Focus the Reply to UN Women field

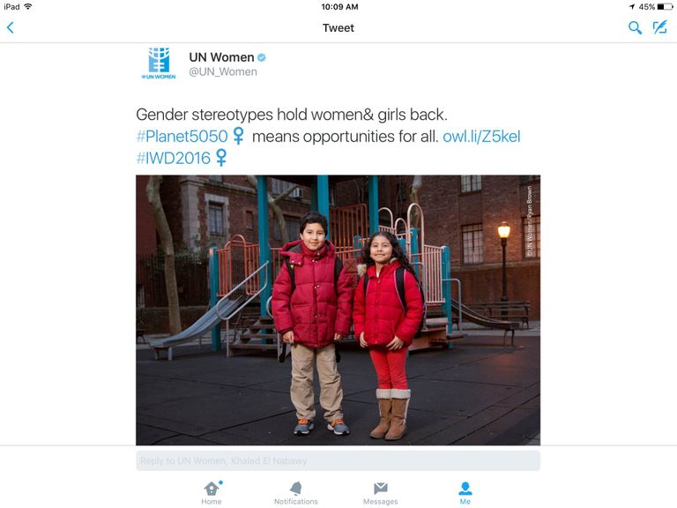[x=338, y=460]
